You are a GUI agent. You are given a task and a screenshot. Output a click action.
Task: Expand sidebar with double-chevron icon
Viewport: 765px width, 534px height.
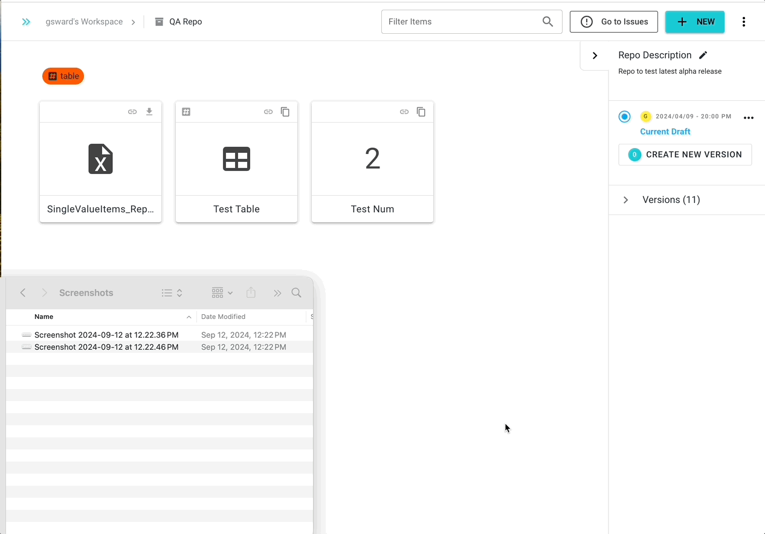click(26, 22)
